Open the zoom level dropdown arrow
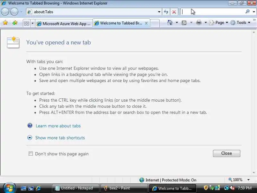 pyautogui.click(x=248, y=180)
